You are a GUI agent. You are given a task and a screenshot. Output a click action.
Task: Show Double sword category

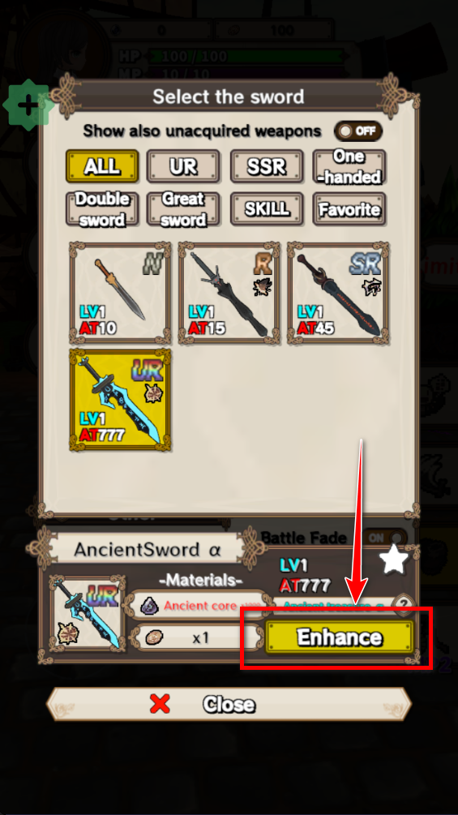coord(102,209)
